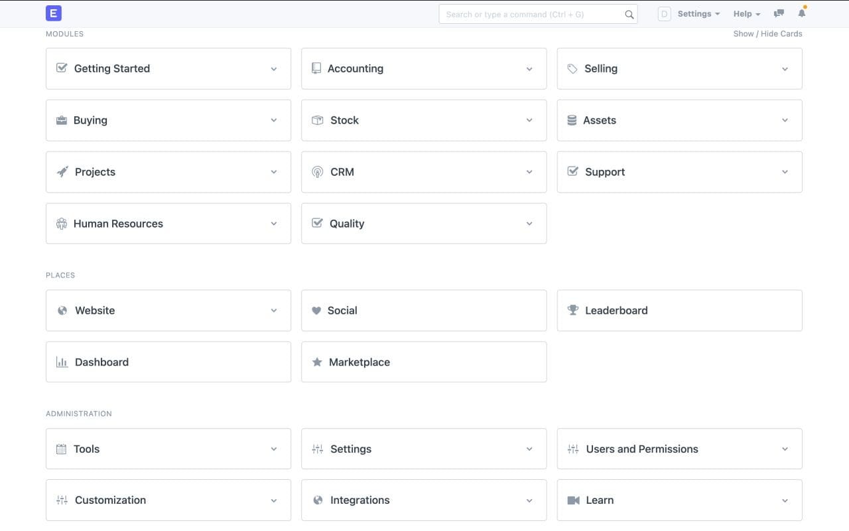Viewport: 849px width, 531px height.
Task: Open the Settings dropdown in the navbar
Action: (696, 13)
